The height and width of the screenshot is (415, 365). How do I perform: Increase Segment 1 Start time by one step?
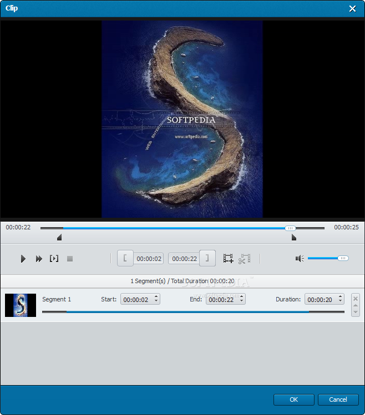click(x=156, y=296)
